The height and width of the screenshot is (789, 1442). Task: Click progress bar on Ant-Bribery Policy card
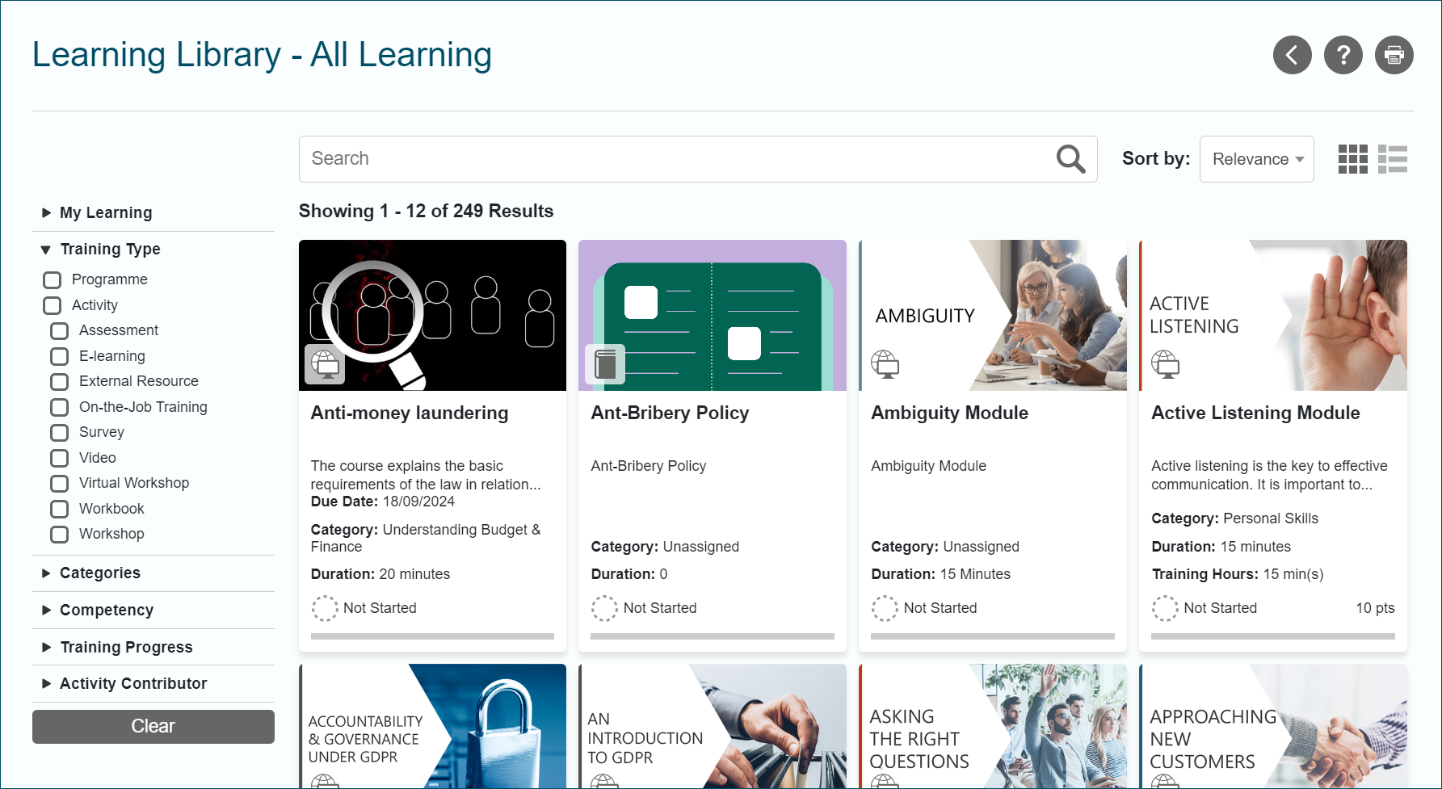713,636
